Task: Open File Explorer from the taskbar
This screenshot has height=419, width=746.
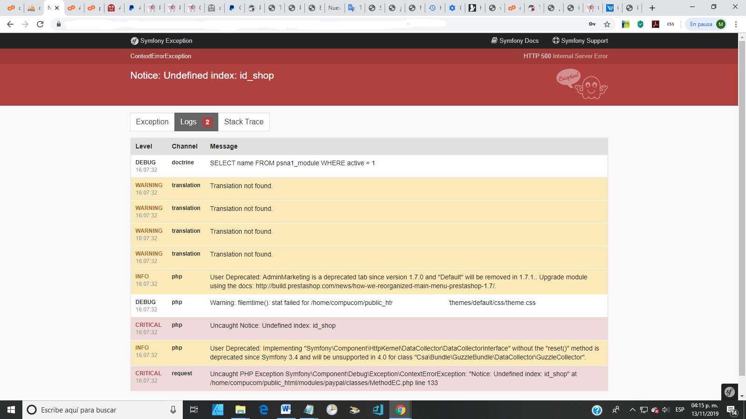Action: pos(240,410)
